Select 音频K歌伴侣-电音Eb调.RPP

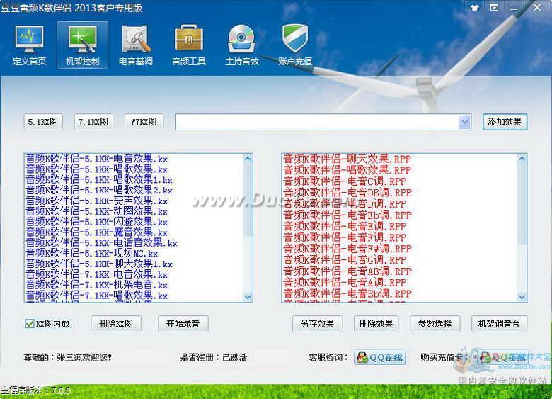347,215
